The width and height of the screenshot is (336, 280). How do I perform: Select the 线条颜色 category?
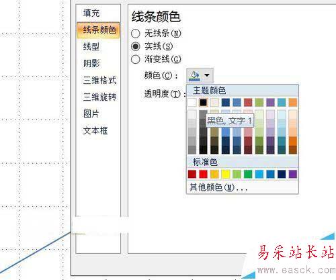[98, 30]
